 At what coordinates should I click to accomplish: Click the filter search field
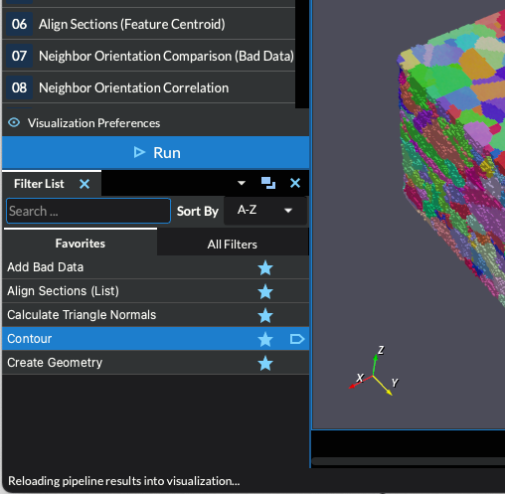coord(88,211)
